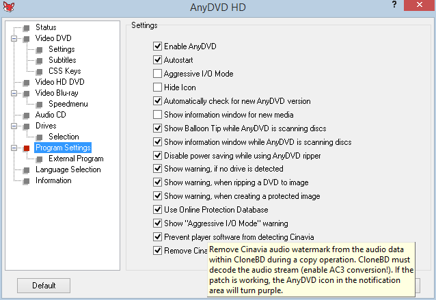The width and height of the screenshot is (436, 300).
Task: Click the Default button
Action: point(44,286)
